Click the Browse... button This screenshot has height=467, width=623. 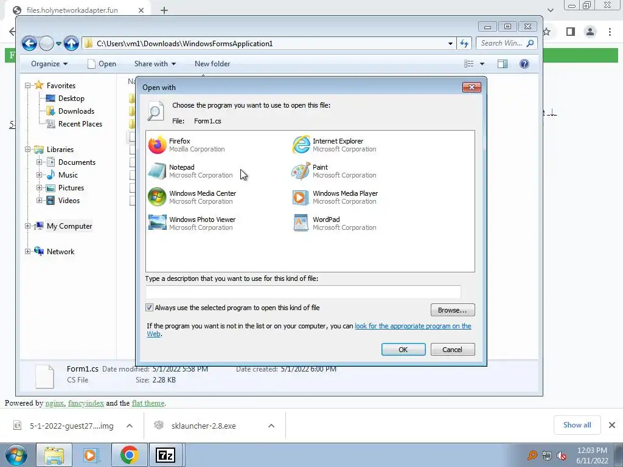[453, 310]
